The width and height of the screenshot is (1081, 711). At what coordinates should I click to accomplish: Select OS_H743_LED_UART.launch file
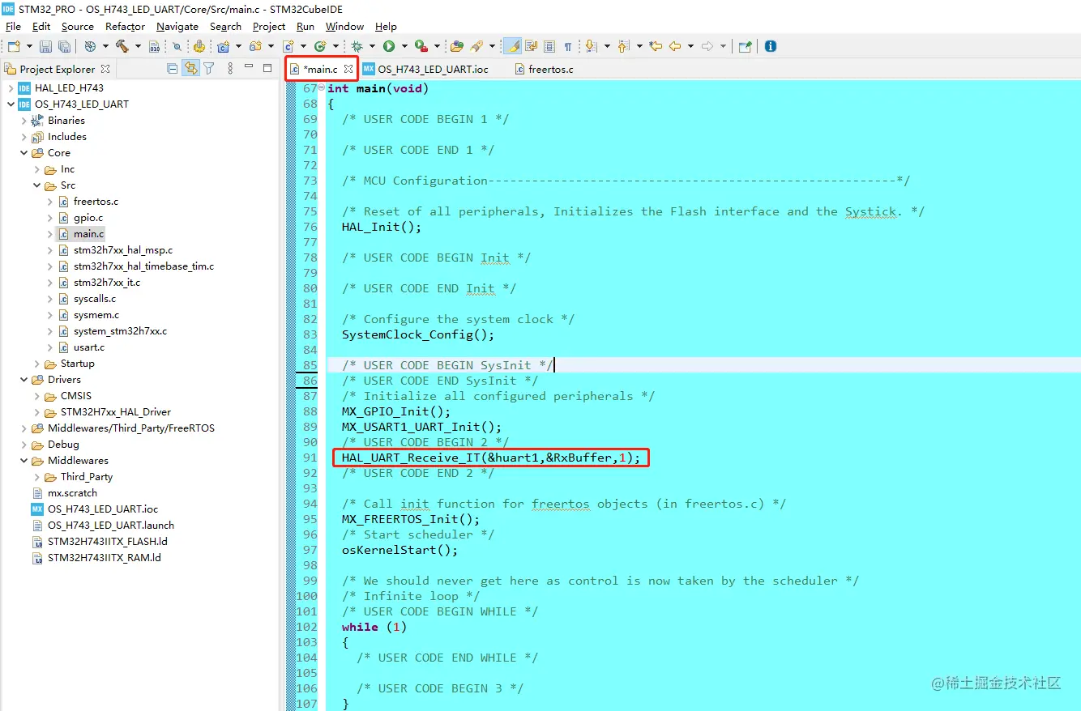(111, 526)
